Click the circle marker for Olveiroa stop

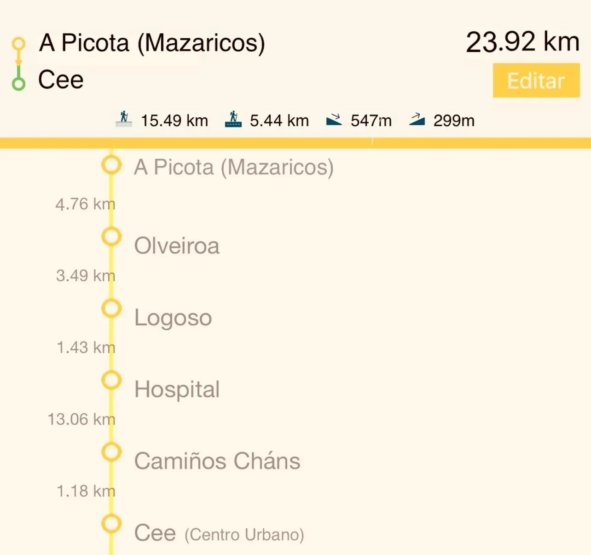point(111,237)
